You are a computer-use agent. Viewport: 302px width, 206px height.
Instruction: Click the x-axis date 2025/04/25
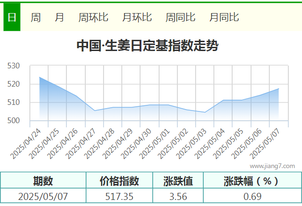pyautogui.click(x=44, y=144)
